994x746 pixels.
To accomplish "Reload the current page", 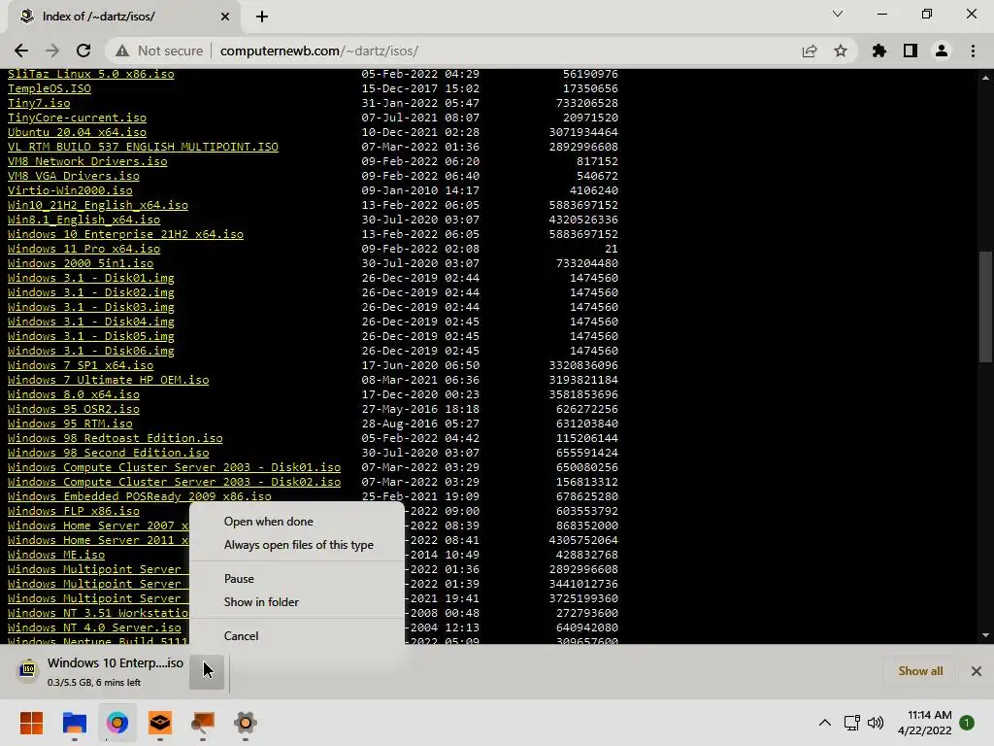I will click(x=83, y=51).
